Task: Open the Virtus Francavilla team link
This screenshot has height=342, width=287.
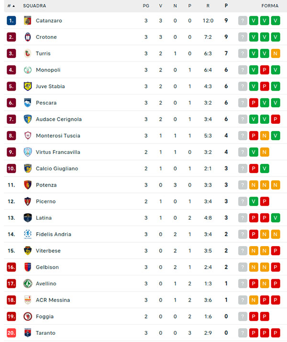Action: pyautogui.click(x=58, y=152)
